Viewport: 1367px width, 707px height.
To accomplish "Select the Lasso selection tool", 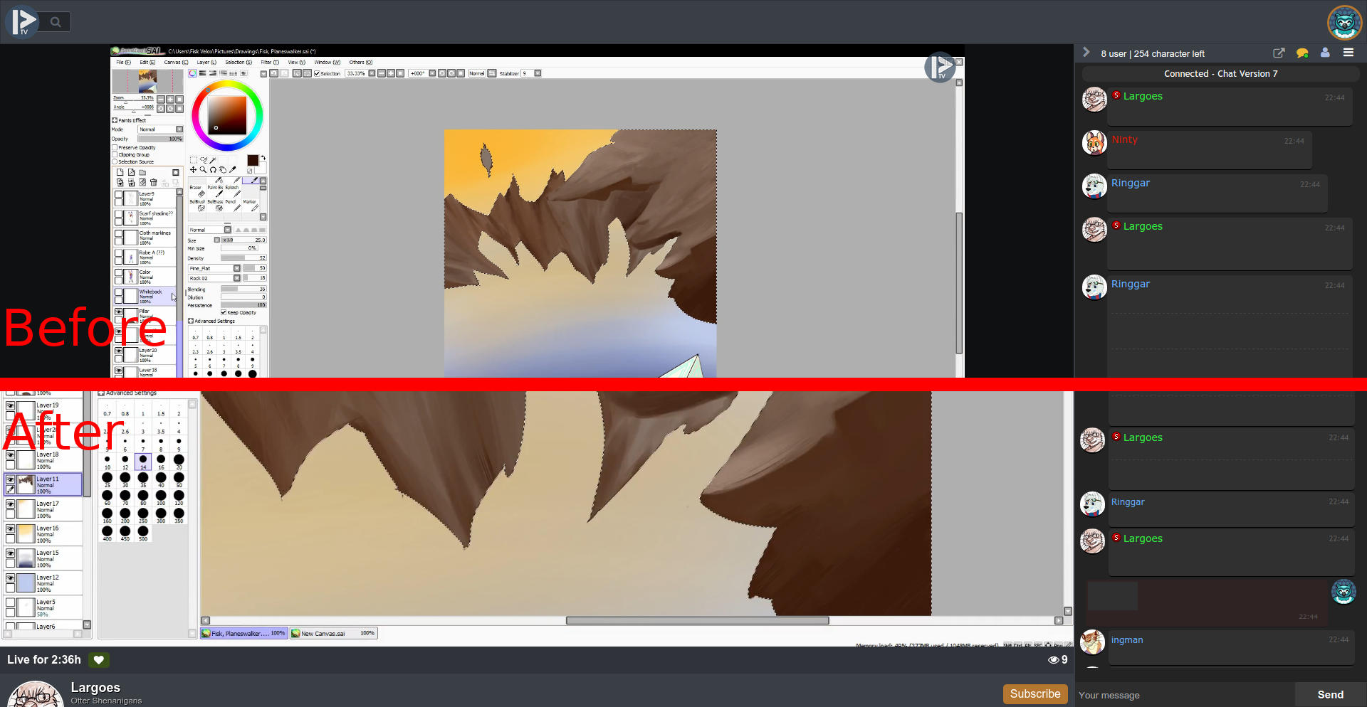I will 203,160.
